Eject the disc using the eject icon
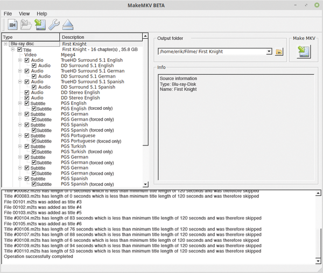The width and height of the screenshot is (323, 273). [x=68, y=25]
